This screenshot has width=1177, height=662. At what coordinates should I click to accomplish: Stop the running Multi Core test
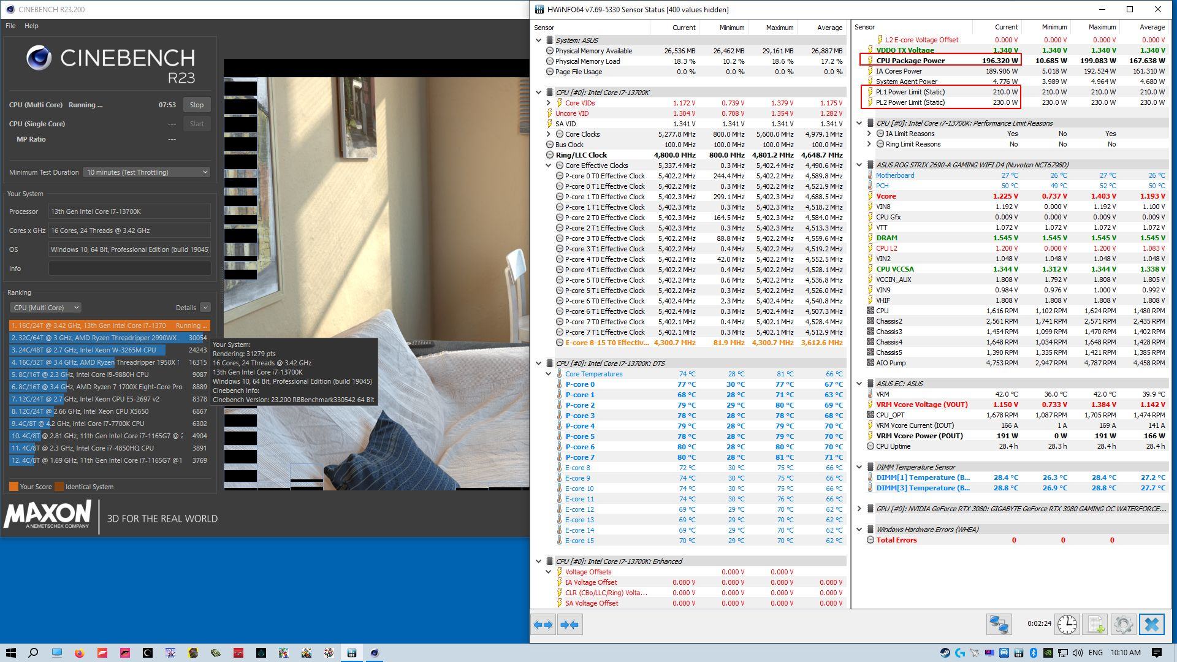[x=196, y=105]
